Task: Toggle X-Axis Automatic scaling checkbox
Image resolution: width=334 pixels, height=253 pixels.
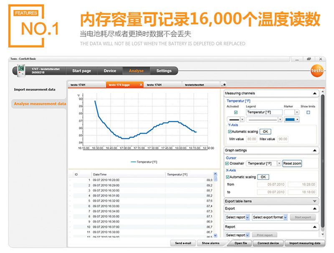Action: tap(228, 177)
